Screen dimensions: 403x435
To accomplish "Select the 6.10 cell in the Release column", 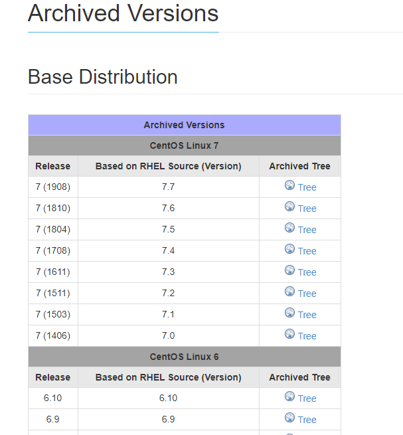I will point(53,398).
